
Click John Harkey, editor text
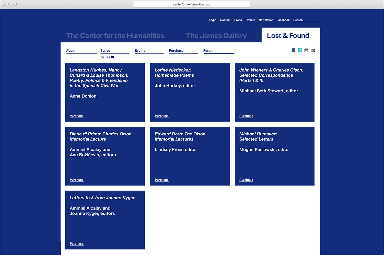[175, 86]
